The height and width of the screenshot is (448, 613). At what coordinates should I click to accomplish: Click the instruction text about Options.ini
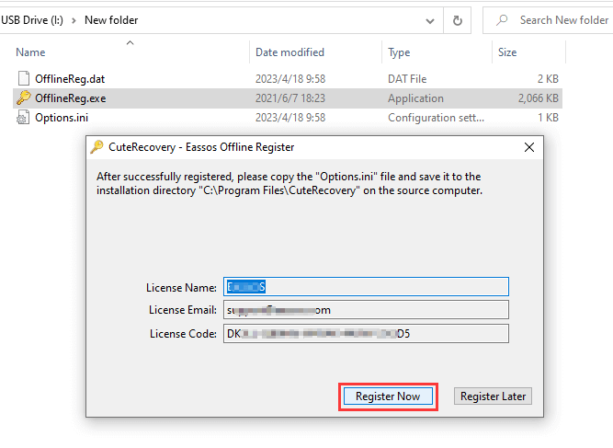pyautogui.click(x=289, y=183)
